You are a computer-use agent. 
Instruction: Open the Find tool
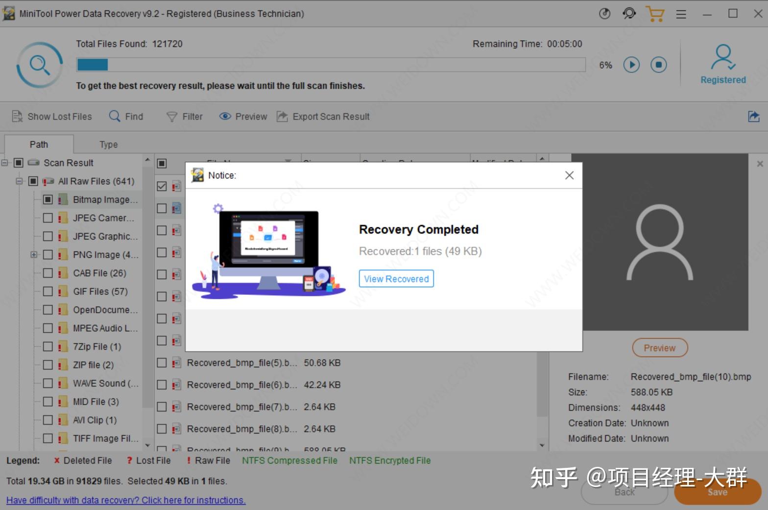point(126,117)
